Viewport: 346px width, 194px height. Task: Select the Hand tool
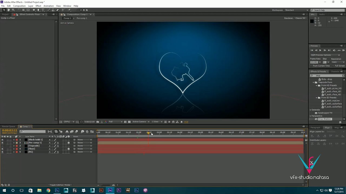(x=9, y=10)
